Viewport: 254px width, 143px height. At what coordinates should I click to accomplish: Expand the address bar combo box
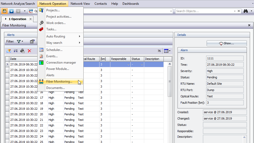point(171,11)
